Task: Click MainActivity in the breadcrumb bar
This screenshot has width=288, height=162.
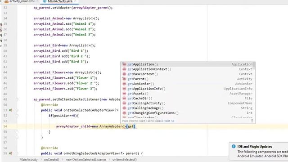Action: (x=28, y=160)
